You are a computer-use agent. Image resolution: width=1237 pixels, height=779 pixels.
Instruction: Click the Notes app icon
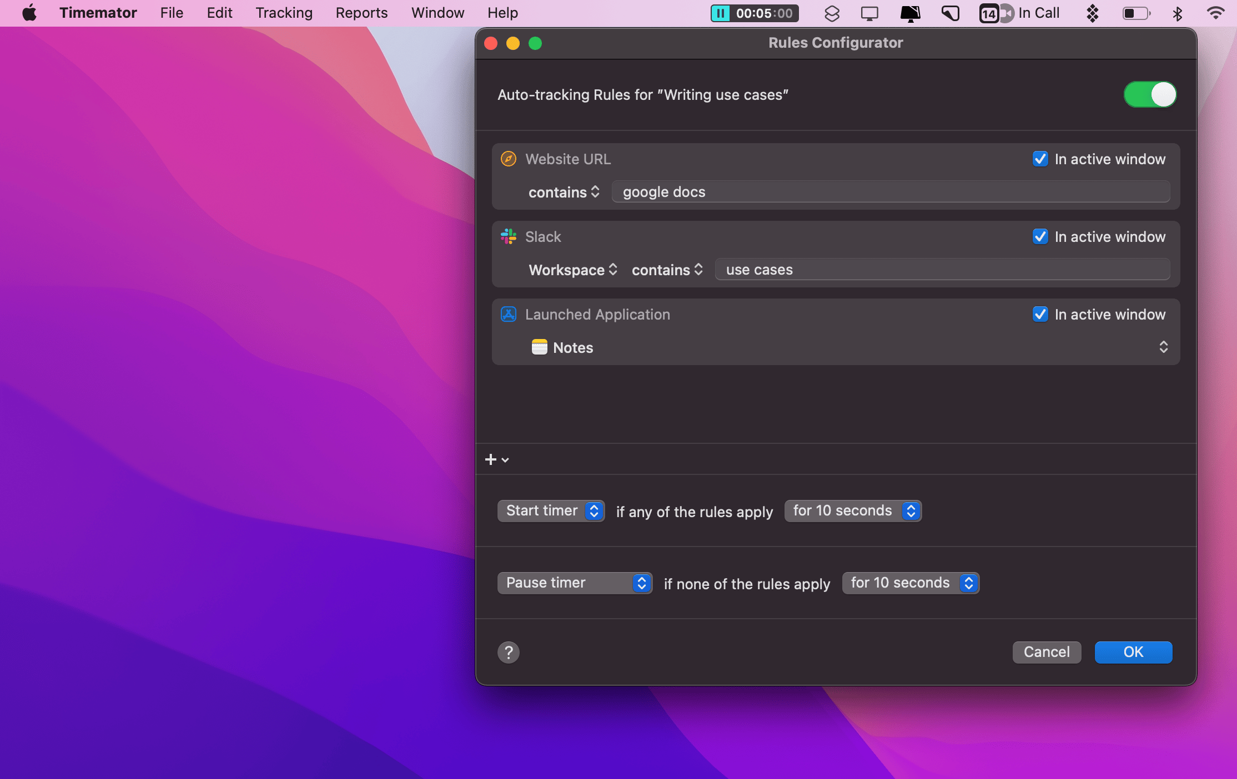pos(539,347)
